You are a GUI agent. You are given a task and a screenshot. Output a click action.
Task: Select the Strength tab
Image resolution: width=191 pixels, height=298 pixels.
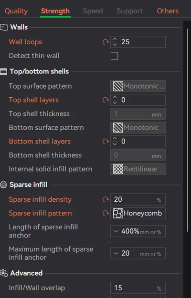click(x=55, y=11)
